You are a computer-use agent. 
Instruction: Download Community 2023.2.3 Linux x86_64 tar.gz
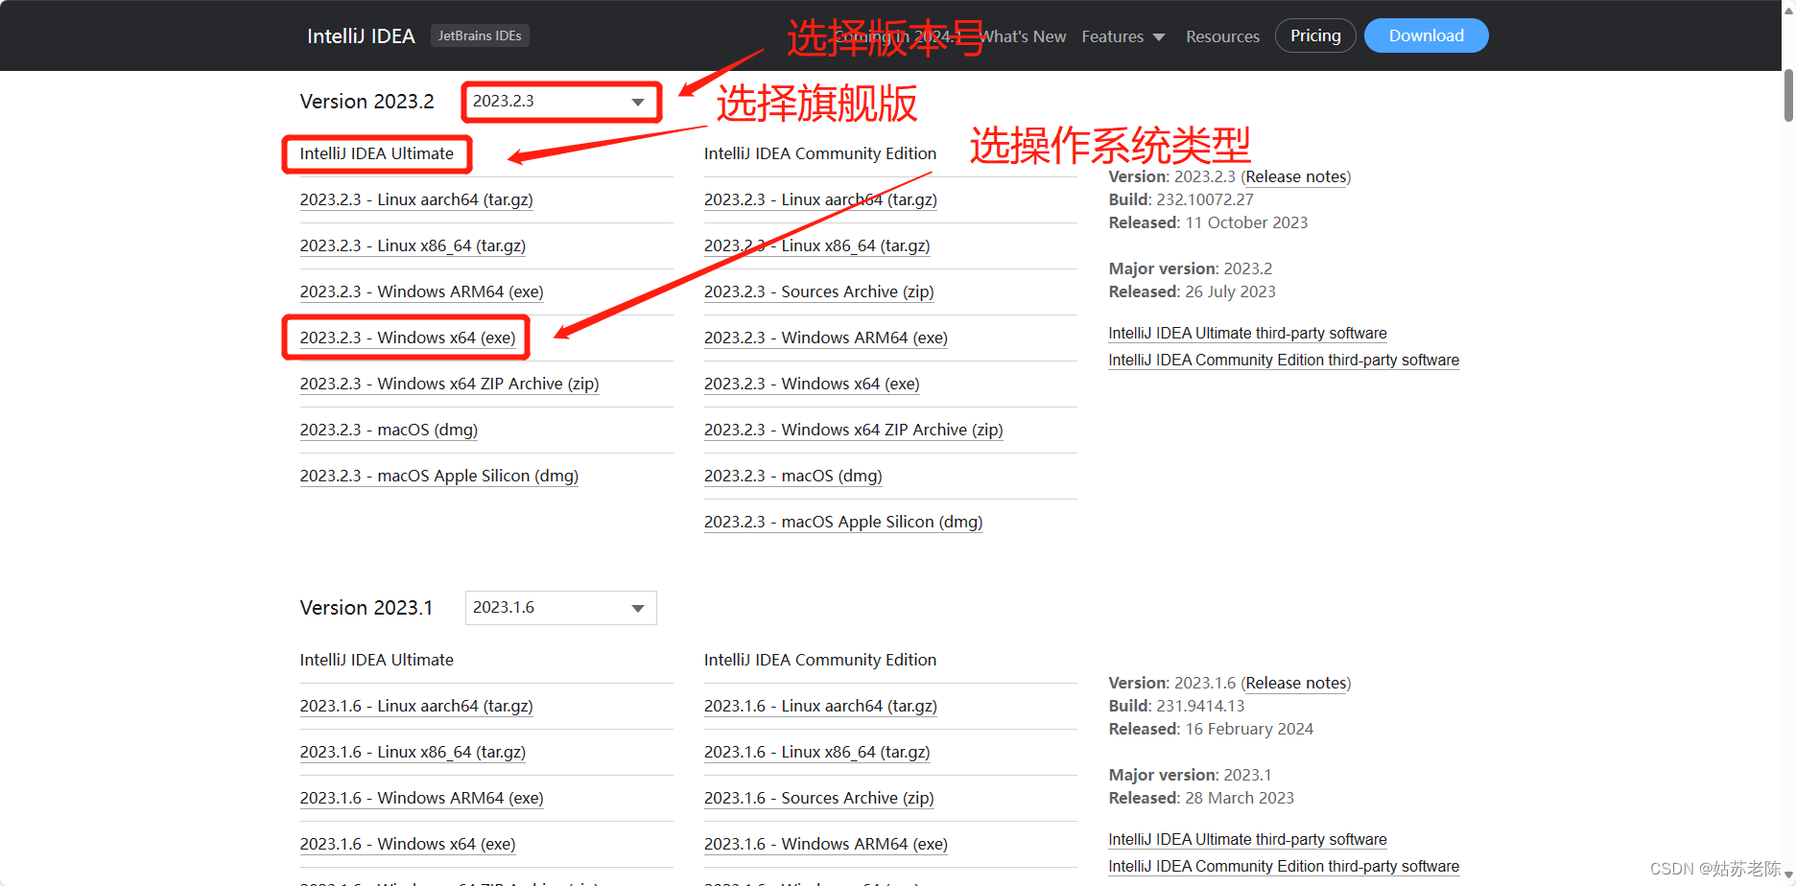[817, 245]
